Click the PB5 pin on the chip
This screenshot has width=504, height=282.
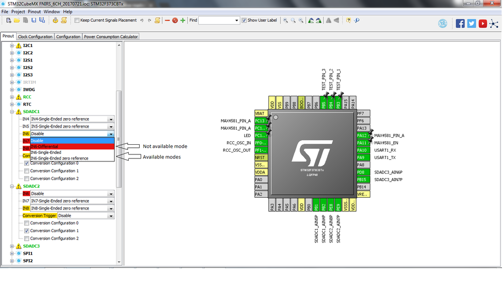(x=323, y=102)
